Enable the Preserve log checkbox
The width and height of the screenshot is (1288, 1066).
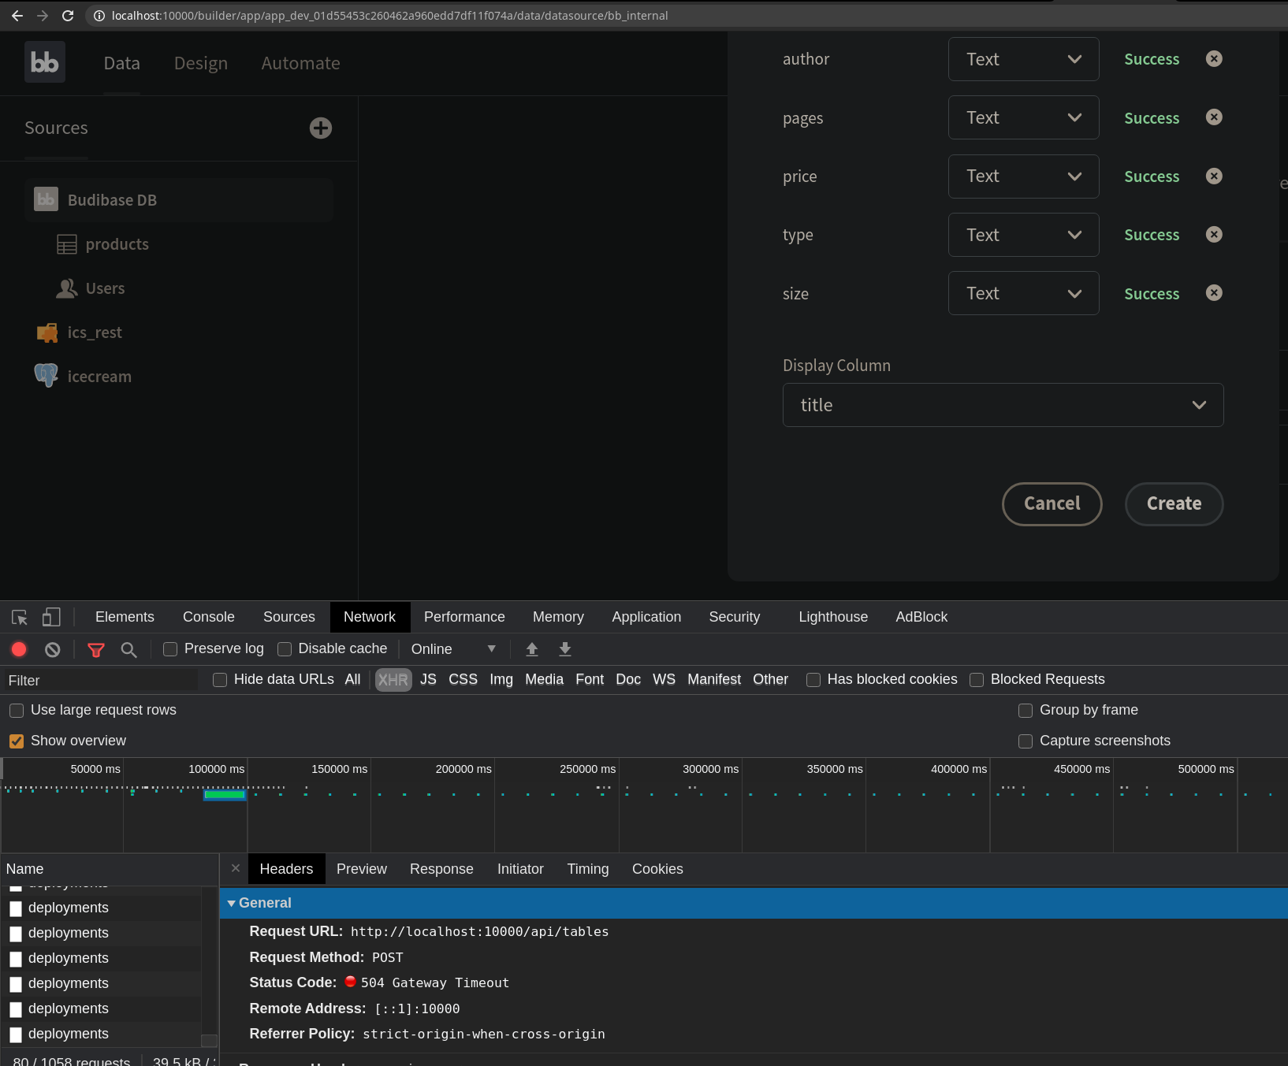pyautogui.click(x=170, y=649)
